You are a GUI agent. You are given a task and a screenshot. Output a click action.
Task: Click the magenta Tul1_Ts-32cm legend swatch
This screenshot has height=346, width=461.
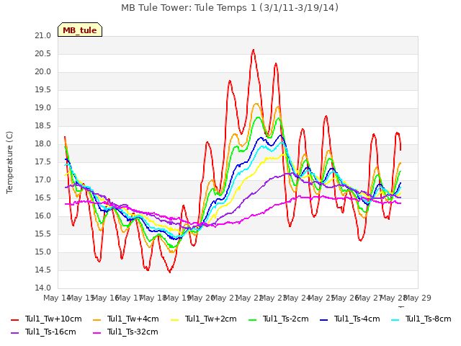pyautogui.click(x=97, y=332)
